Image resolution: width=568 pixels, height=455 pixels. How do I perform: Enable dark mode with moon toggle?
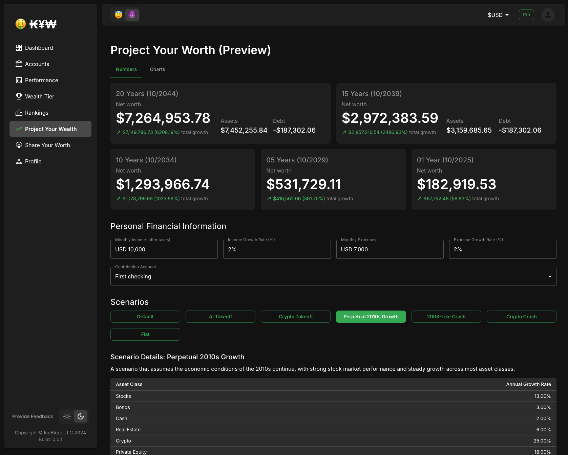point(81,416)
